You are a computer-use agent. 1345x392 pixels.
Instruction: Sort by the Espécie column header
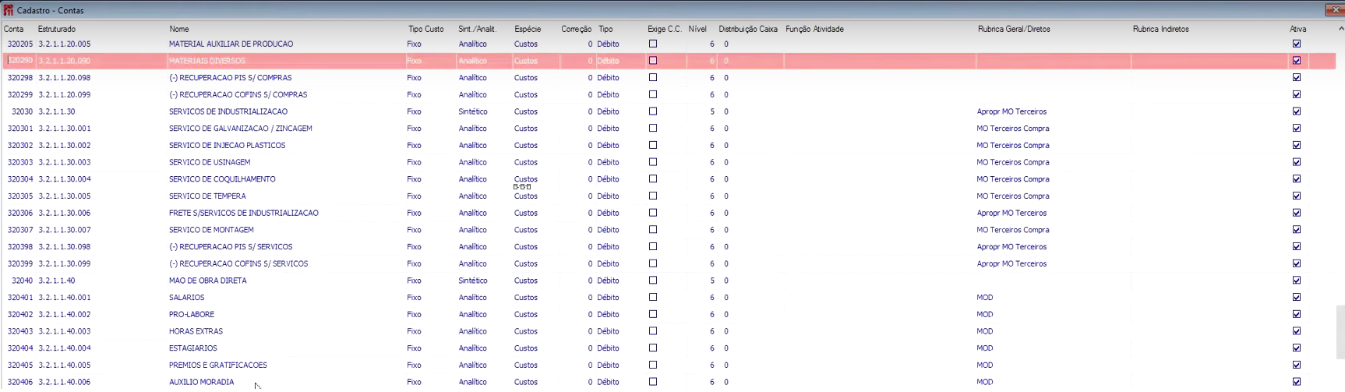tap(528, 29)
